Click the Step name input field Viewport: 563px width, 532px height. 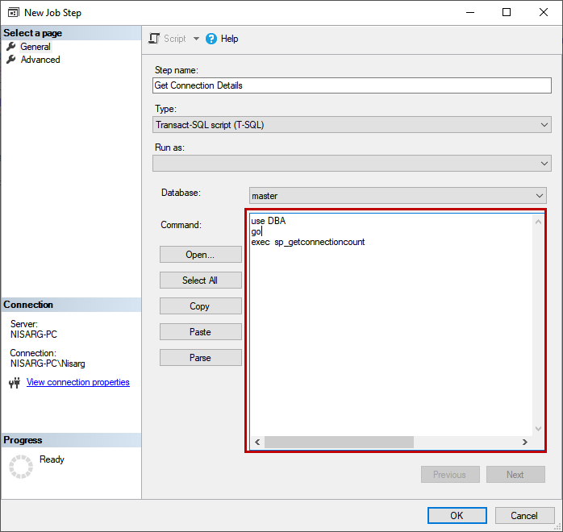tap(352, 85)
